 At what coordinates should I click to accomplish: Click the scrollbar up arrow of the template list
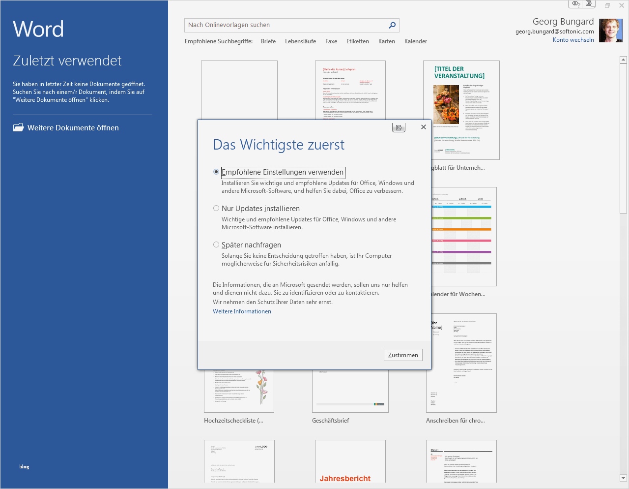coord(623,60)
